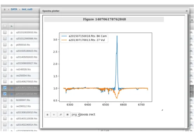Check the box for oe290012.fits
Viewport: 194px width, 133px height.
point(5,106)
